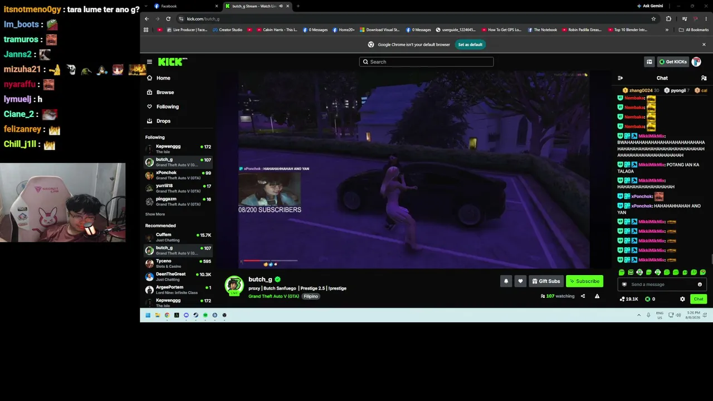This screenshot has height=401, width=713.
Task: Expand the system tray hidden icons chevron
Action: (639, 315)
